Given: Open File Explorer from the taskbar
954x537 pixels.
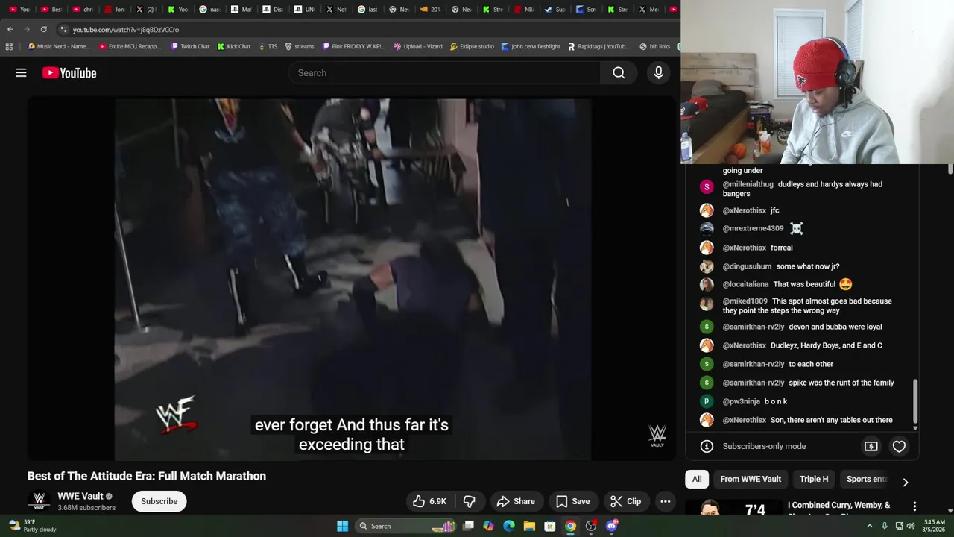Looking at the screenshot, I should (529, 526).
